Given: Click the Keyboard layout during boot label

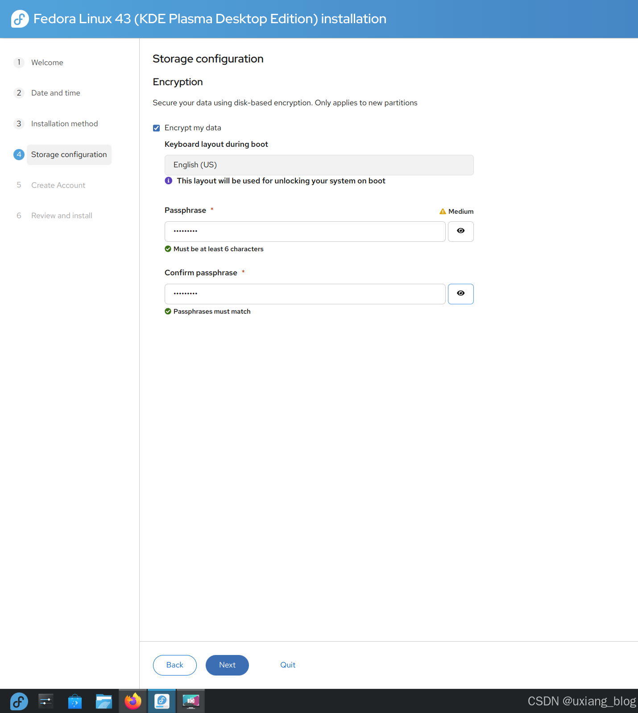Looking at the screenshot, I should point(216,144).
